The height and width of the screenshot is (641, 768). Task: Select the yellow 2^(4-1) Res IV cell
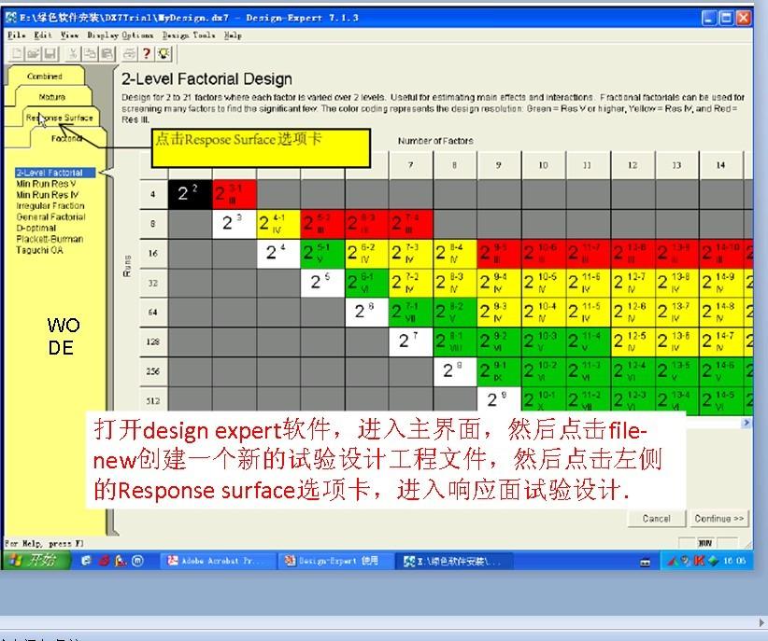[278, 224]
